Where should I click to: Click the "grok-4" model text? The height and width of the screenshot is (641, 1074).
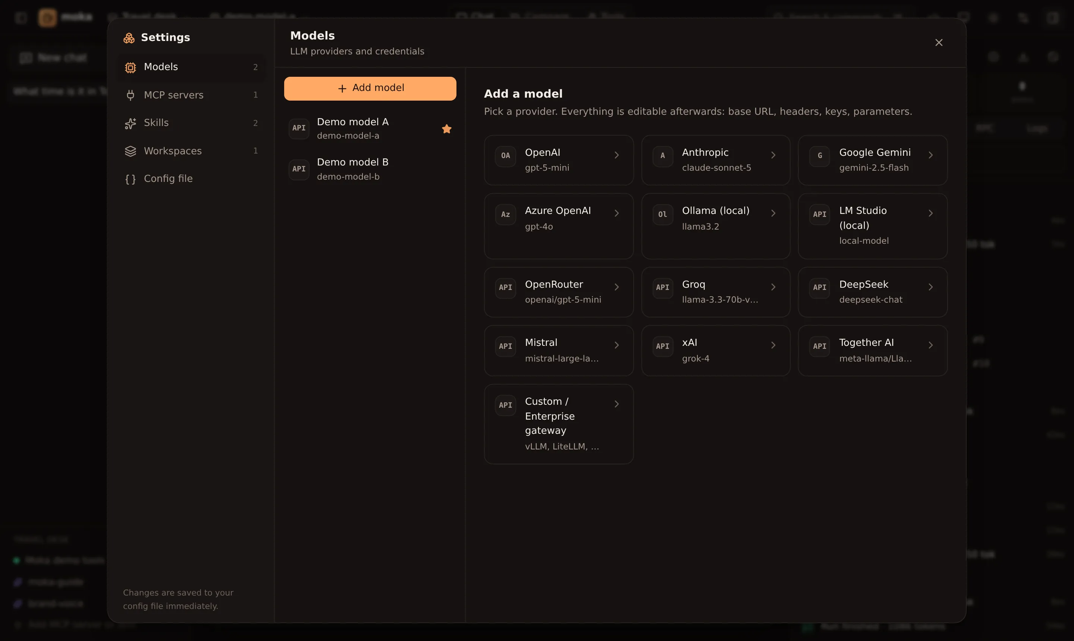[x=695, y=359]
